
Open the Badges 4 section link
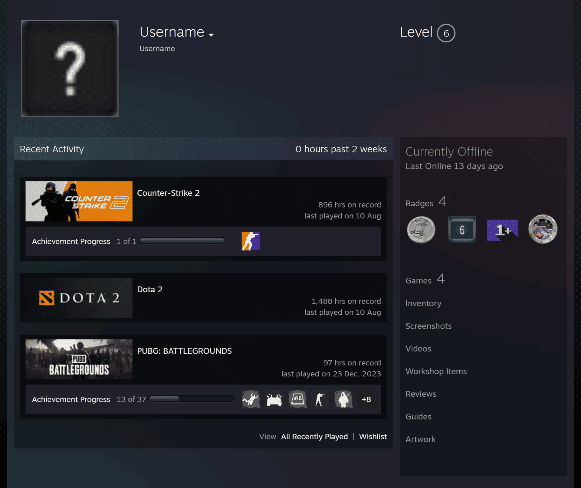pyautogui.click(x=426, y=202)
